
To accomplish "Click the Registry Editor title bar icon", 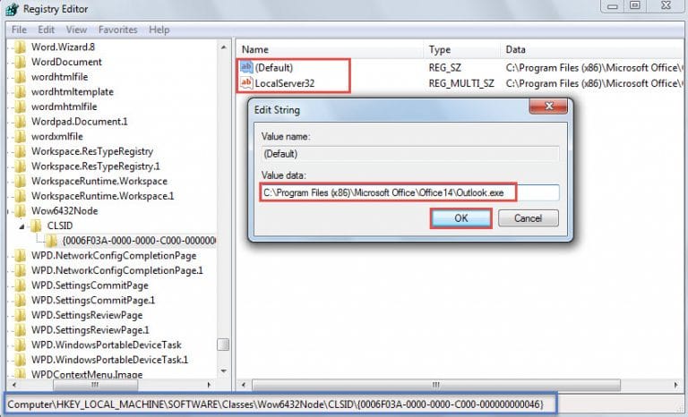I will pos(13,9).
